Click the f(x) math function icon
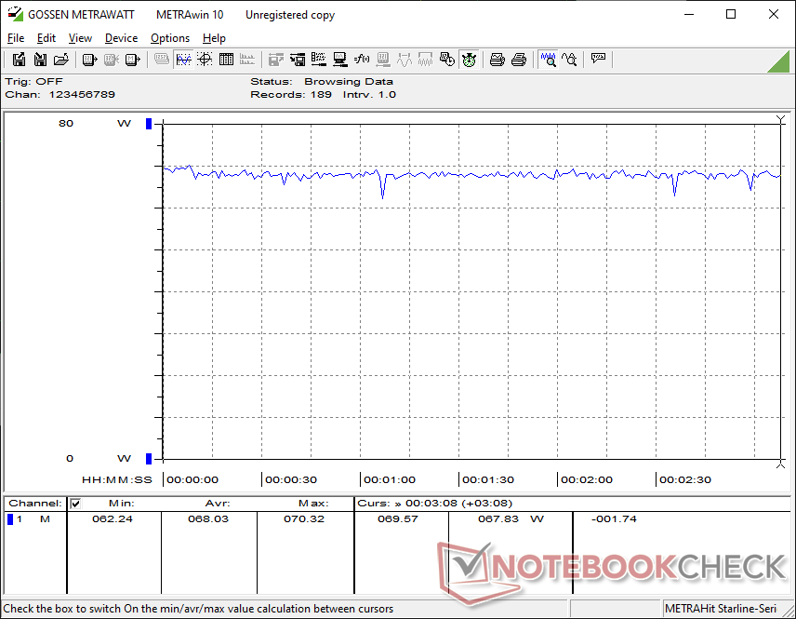This screenshot has width=796, height=619. [x=362, y=60]
